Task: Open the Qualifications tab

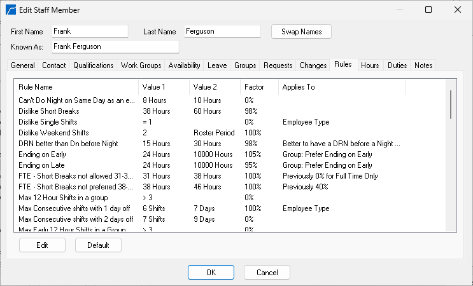Action: tap(93, 65)
